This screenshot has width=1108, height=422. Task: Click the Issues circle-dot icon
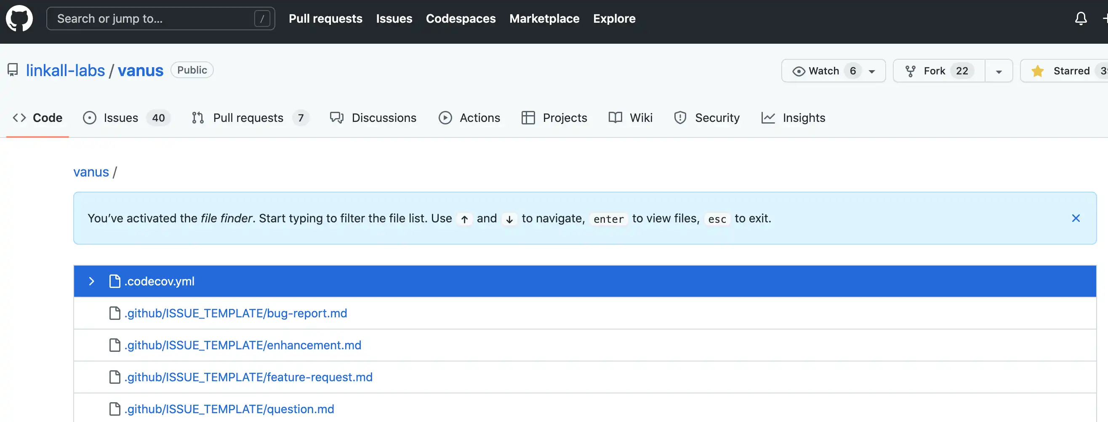(90, 118)
